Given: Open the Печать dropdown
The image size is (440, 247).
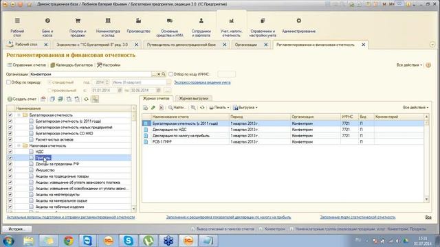Looking at the screenshot, I should (219, 108).
